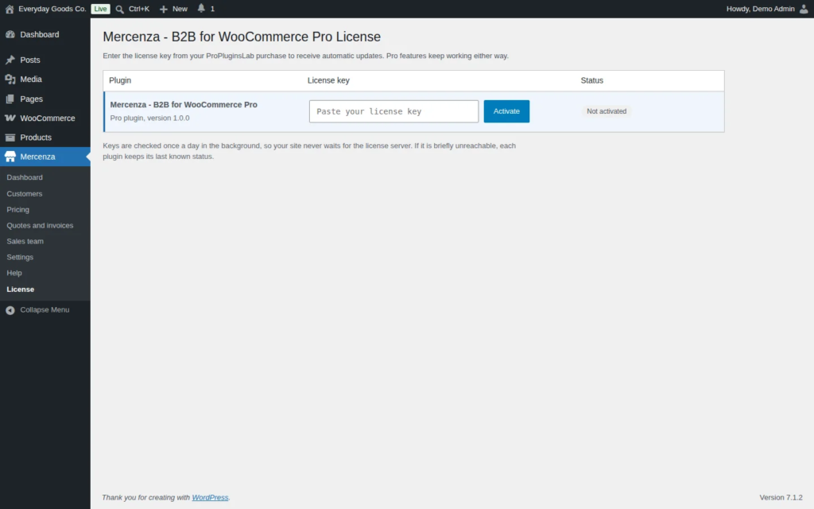Open Howdy, Demo Admin account menu
The height and width of the screenshot is (509, 814).
point(760,9)
